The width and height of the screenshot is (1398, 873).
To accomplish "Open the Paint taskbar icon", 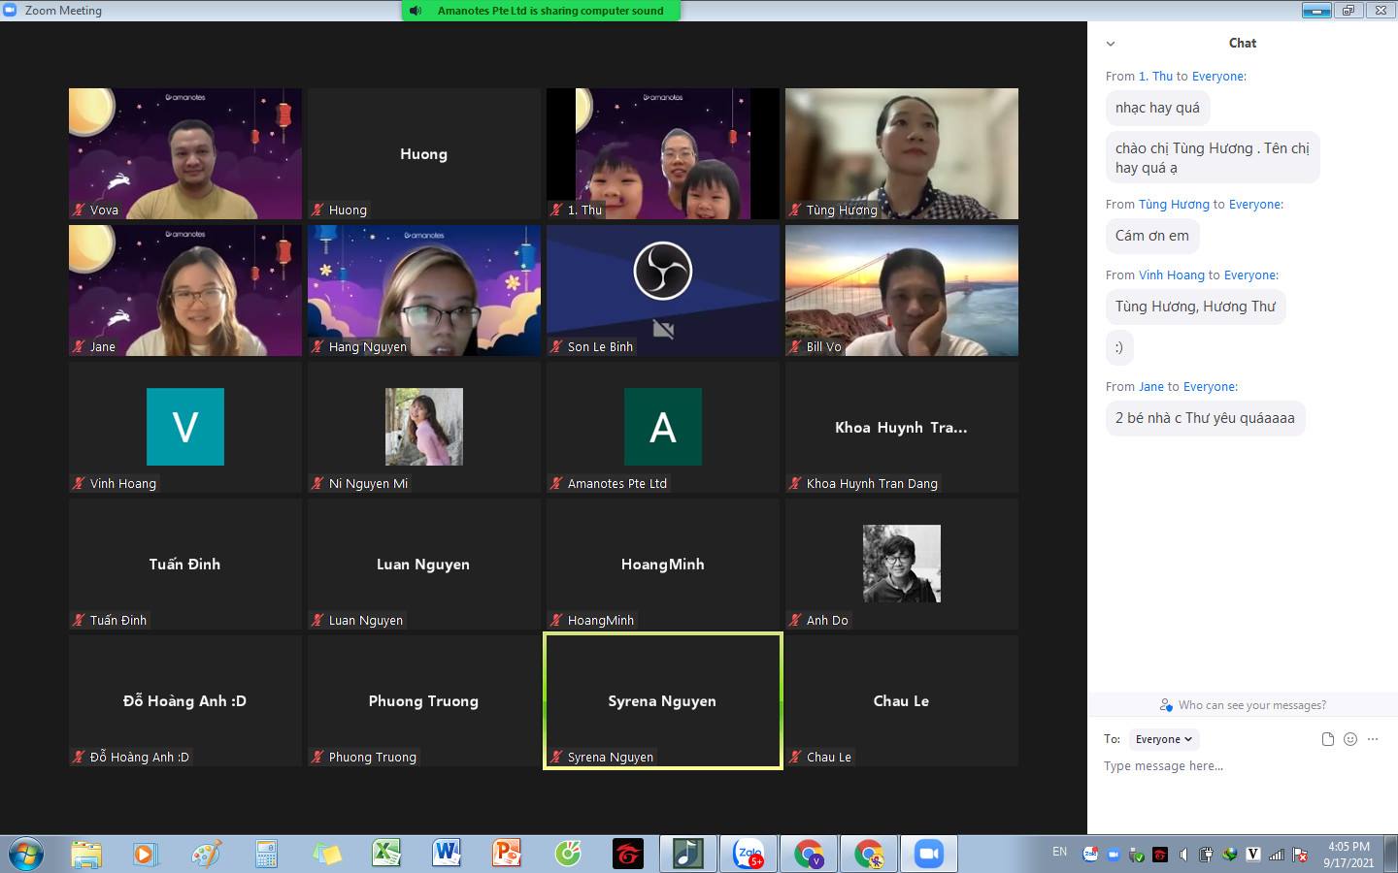I will 206,854.
